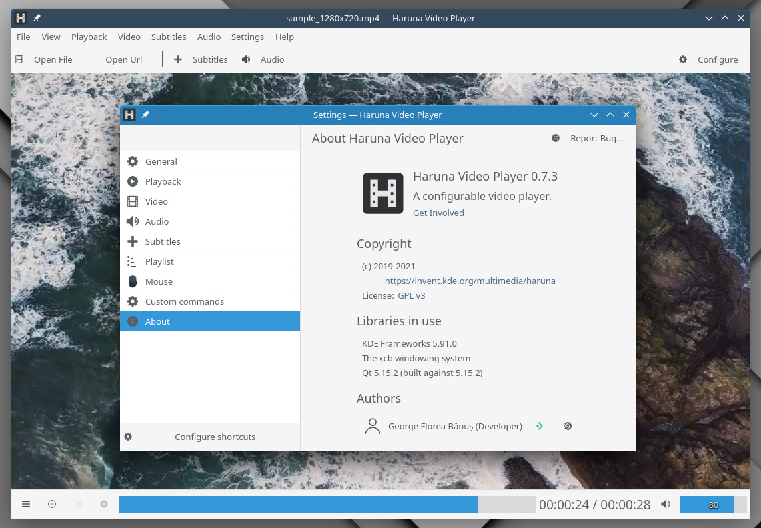Open the Mouse settings page
Image resolution: width=761 pixels, height=528 pixels.
click(210, 281)
